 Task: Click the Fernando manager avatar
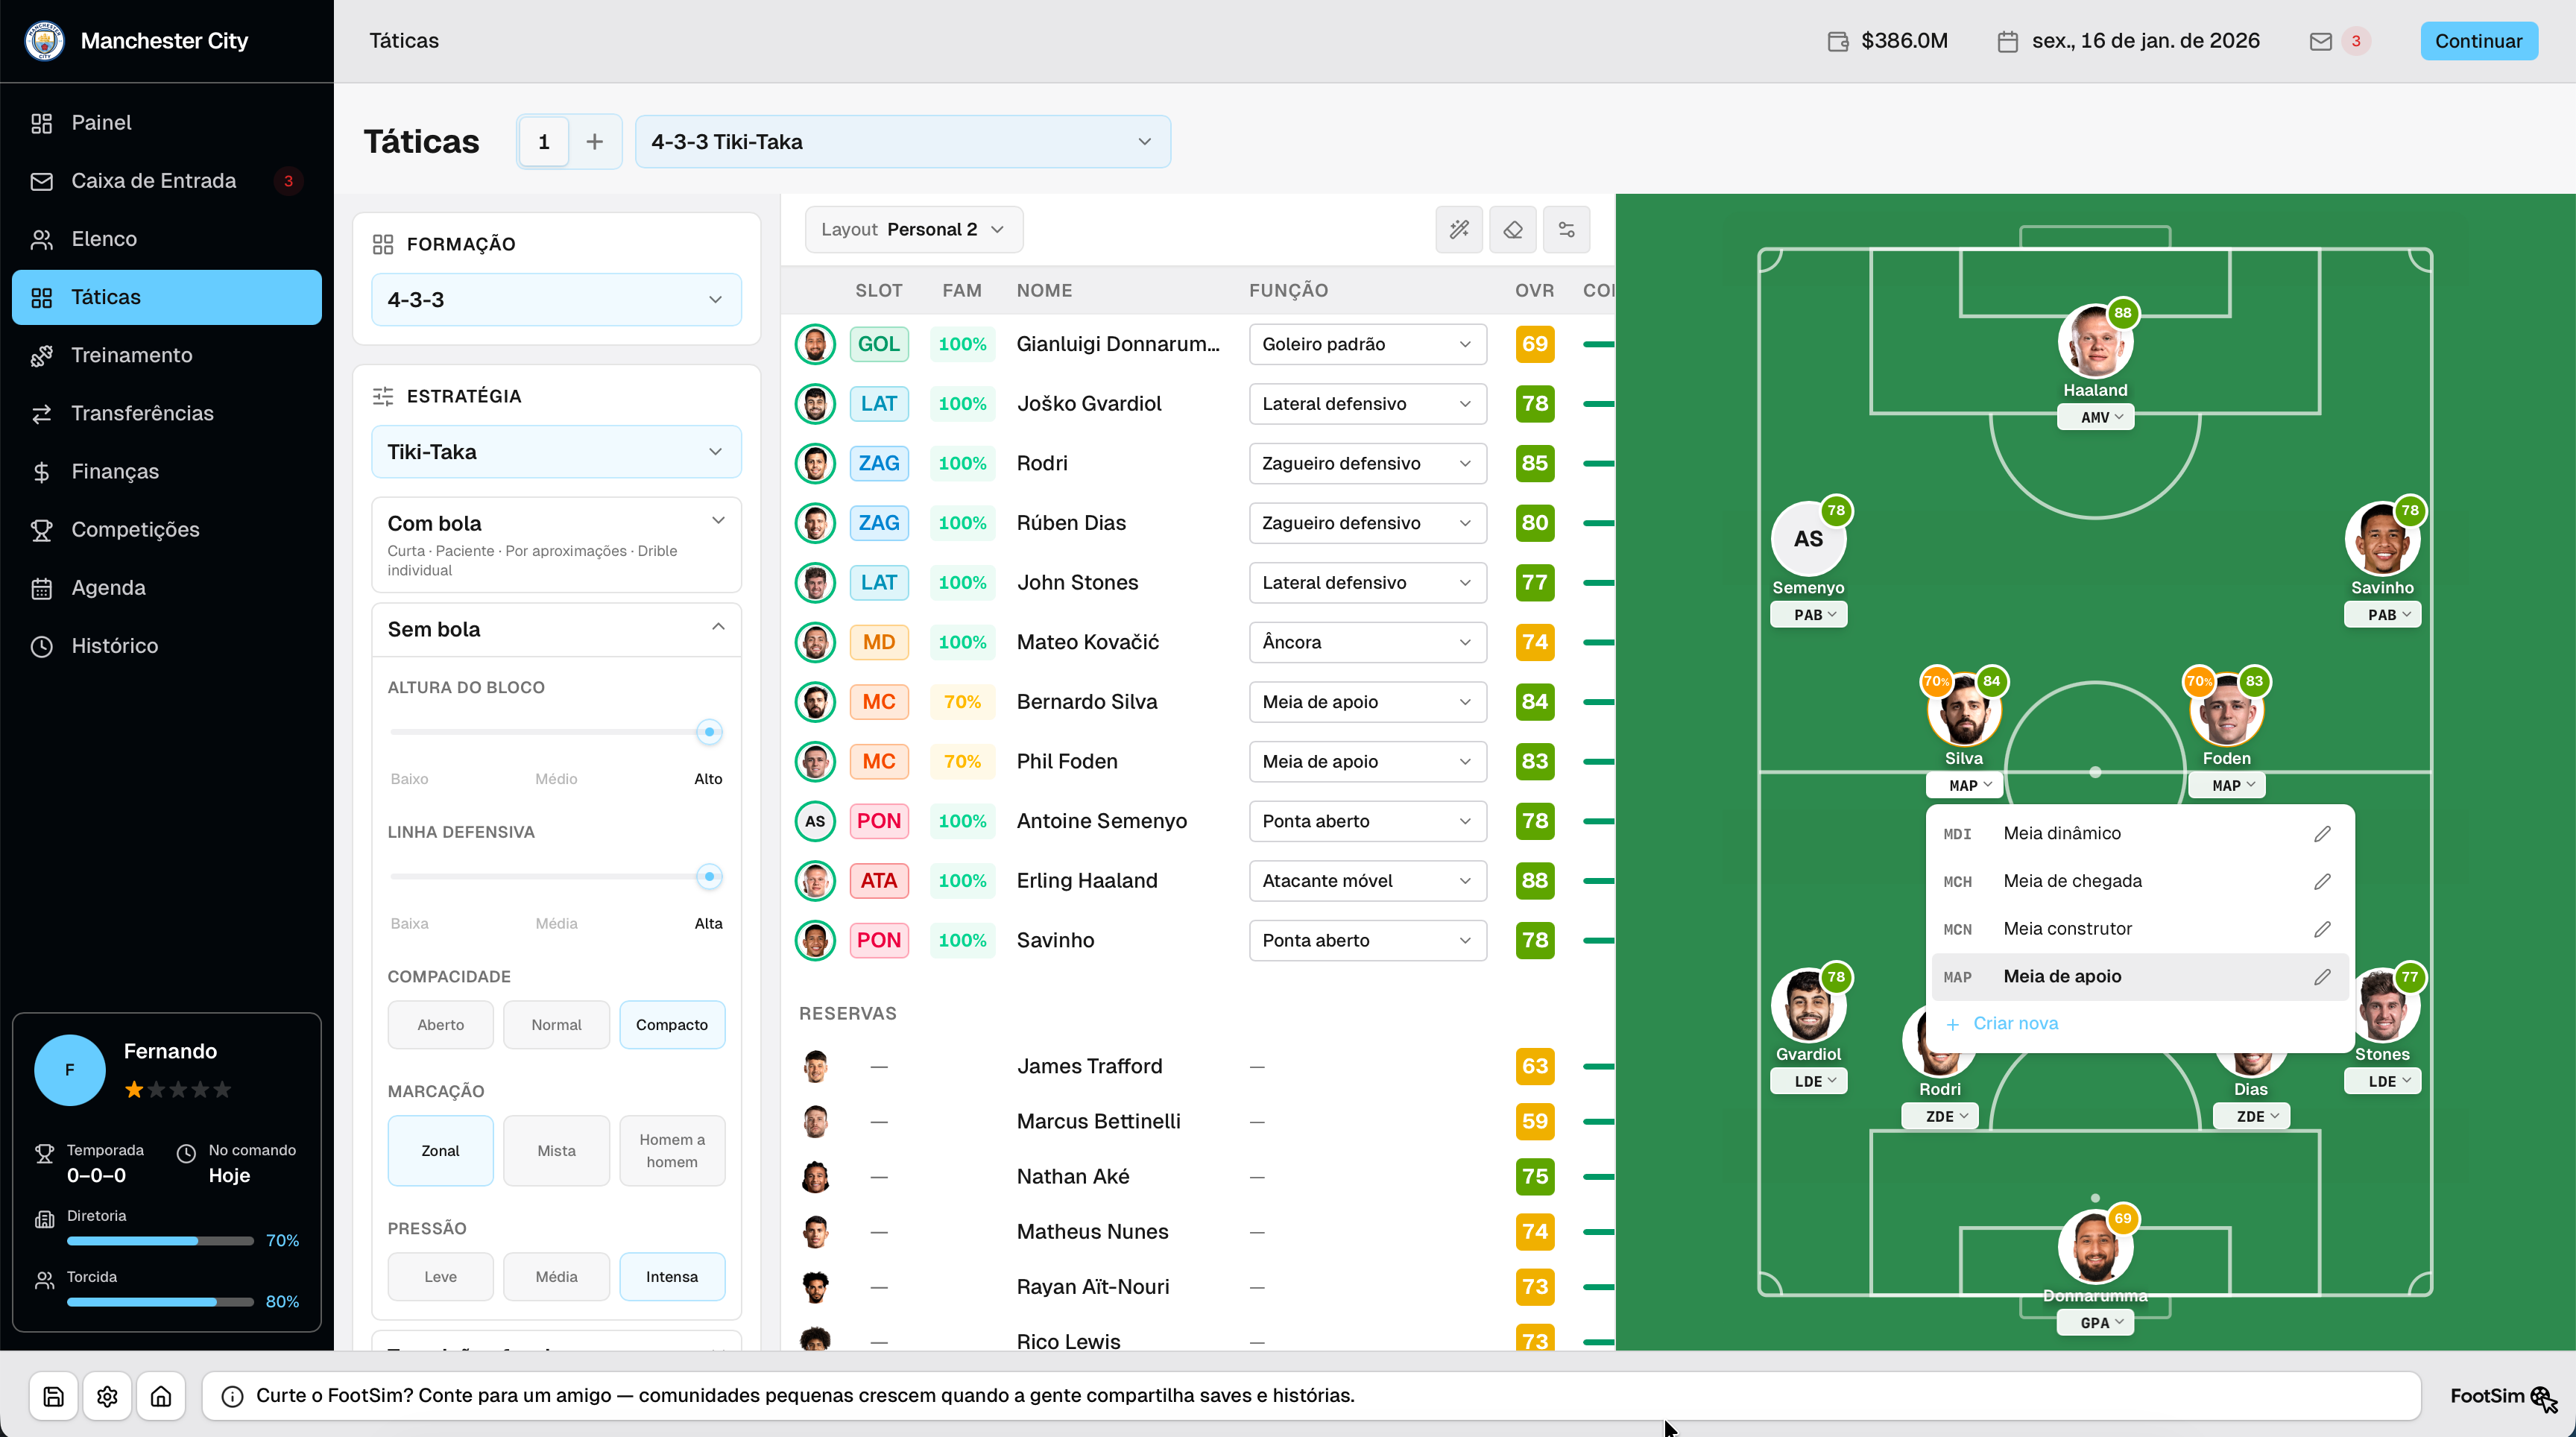coord(70,1070)
